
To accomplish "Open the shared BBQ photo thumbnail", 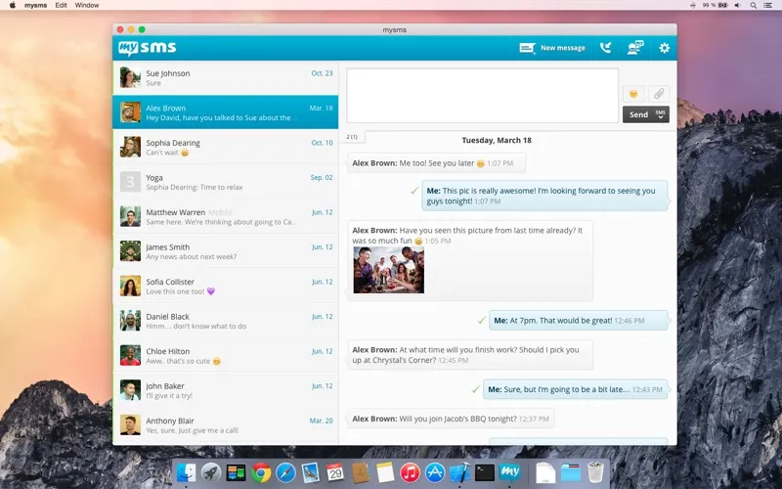I will coord(388,270).
